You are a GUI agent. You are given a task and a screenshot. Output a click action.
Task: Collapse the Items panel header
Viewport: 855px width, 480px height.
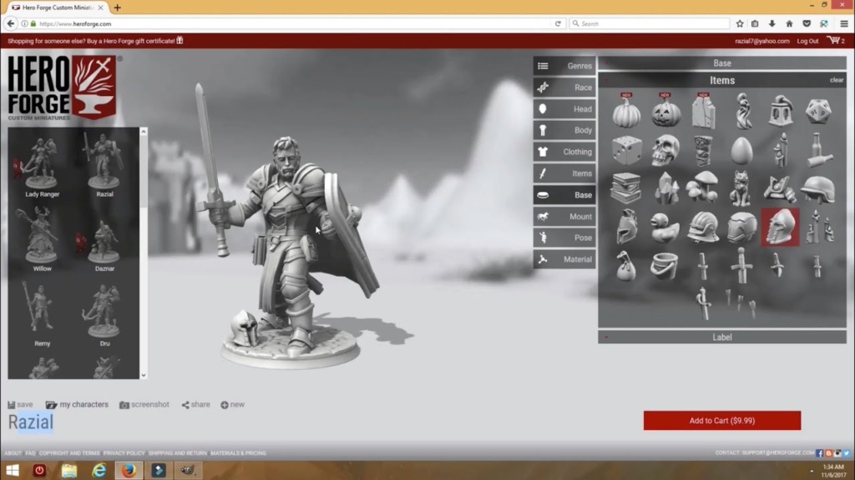click(722, 80)
